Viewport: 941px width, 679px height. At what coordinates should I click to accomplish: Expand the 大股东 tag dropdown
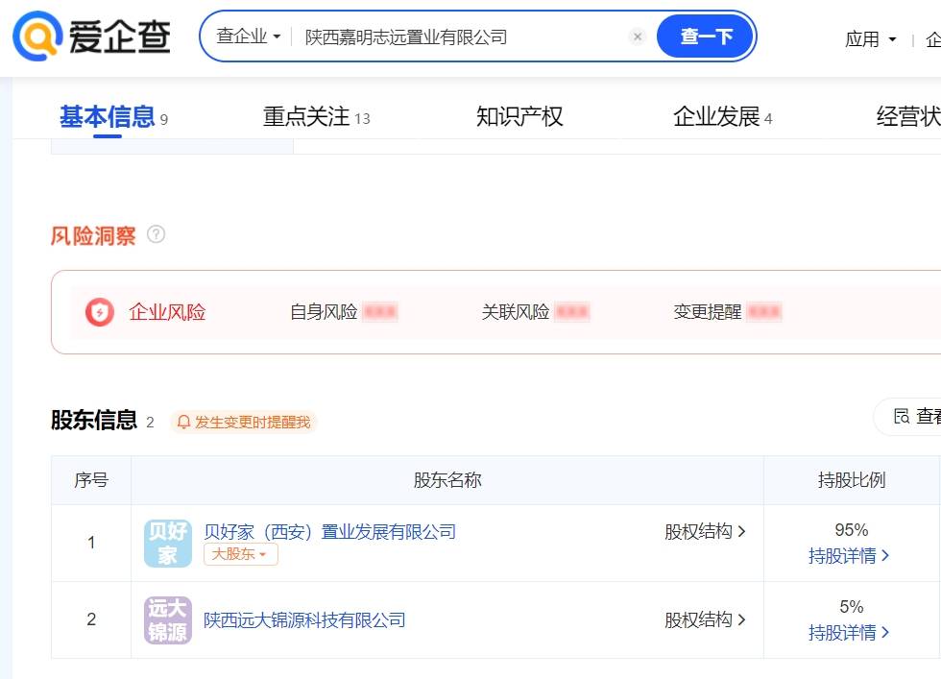coord(240,554)
